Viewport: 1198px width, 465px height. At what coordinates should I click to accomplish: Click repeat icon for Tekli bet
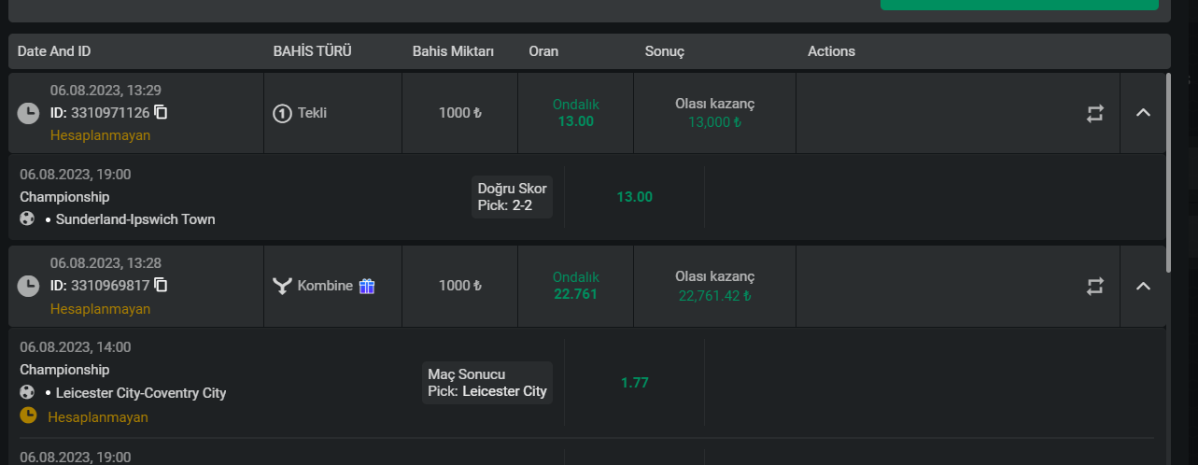[1095, 113]
